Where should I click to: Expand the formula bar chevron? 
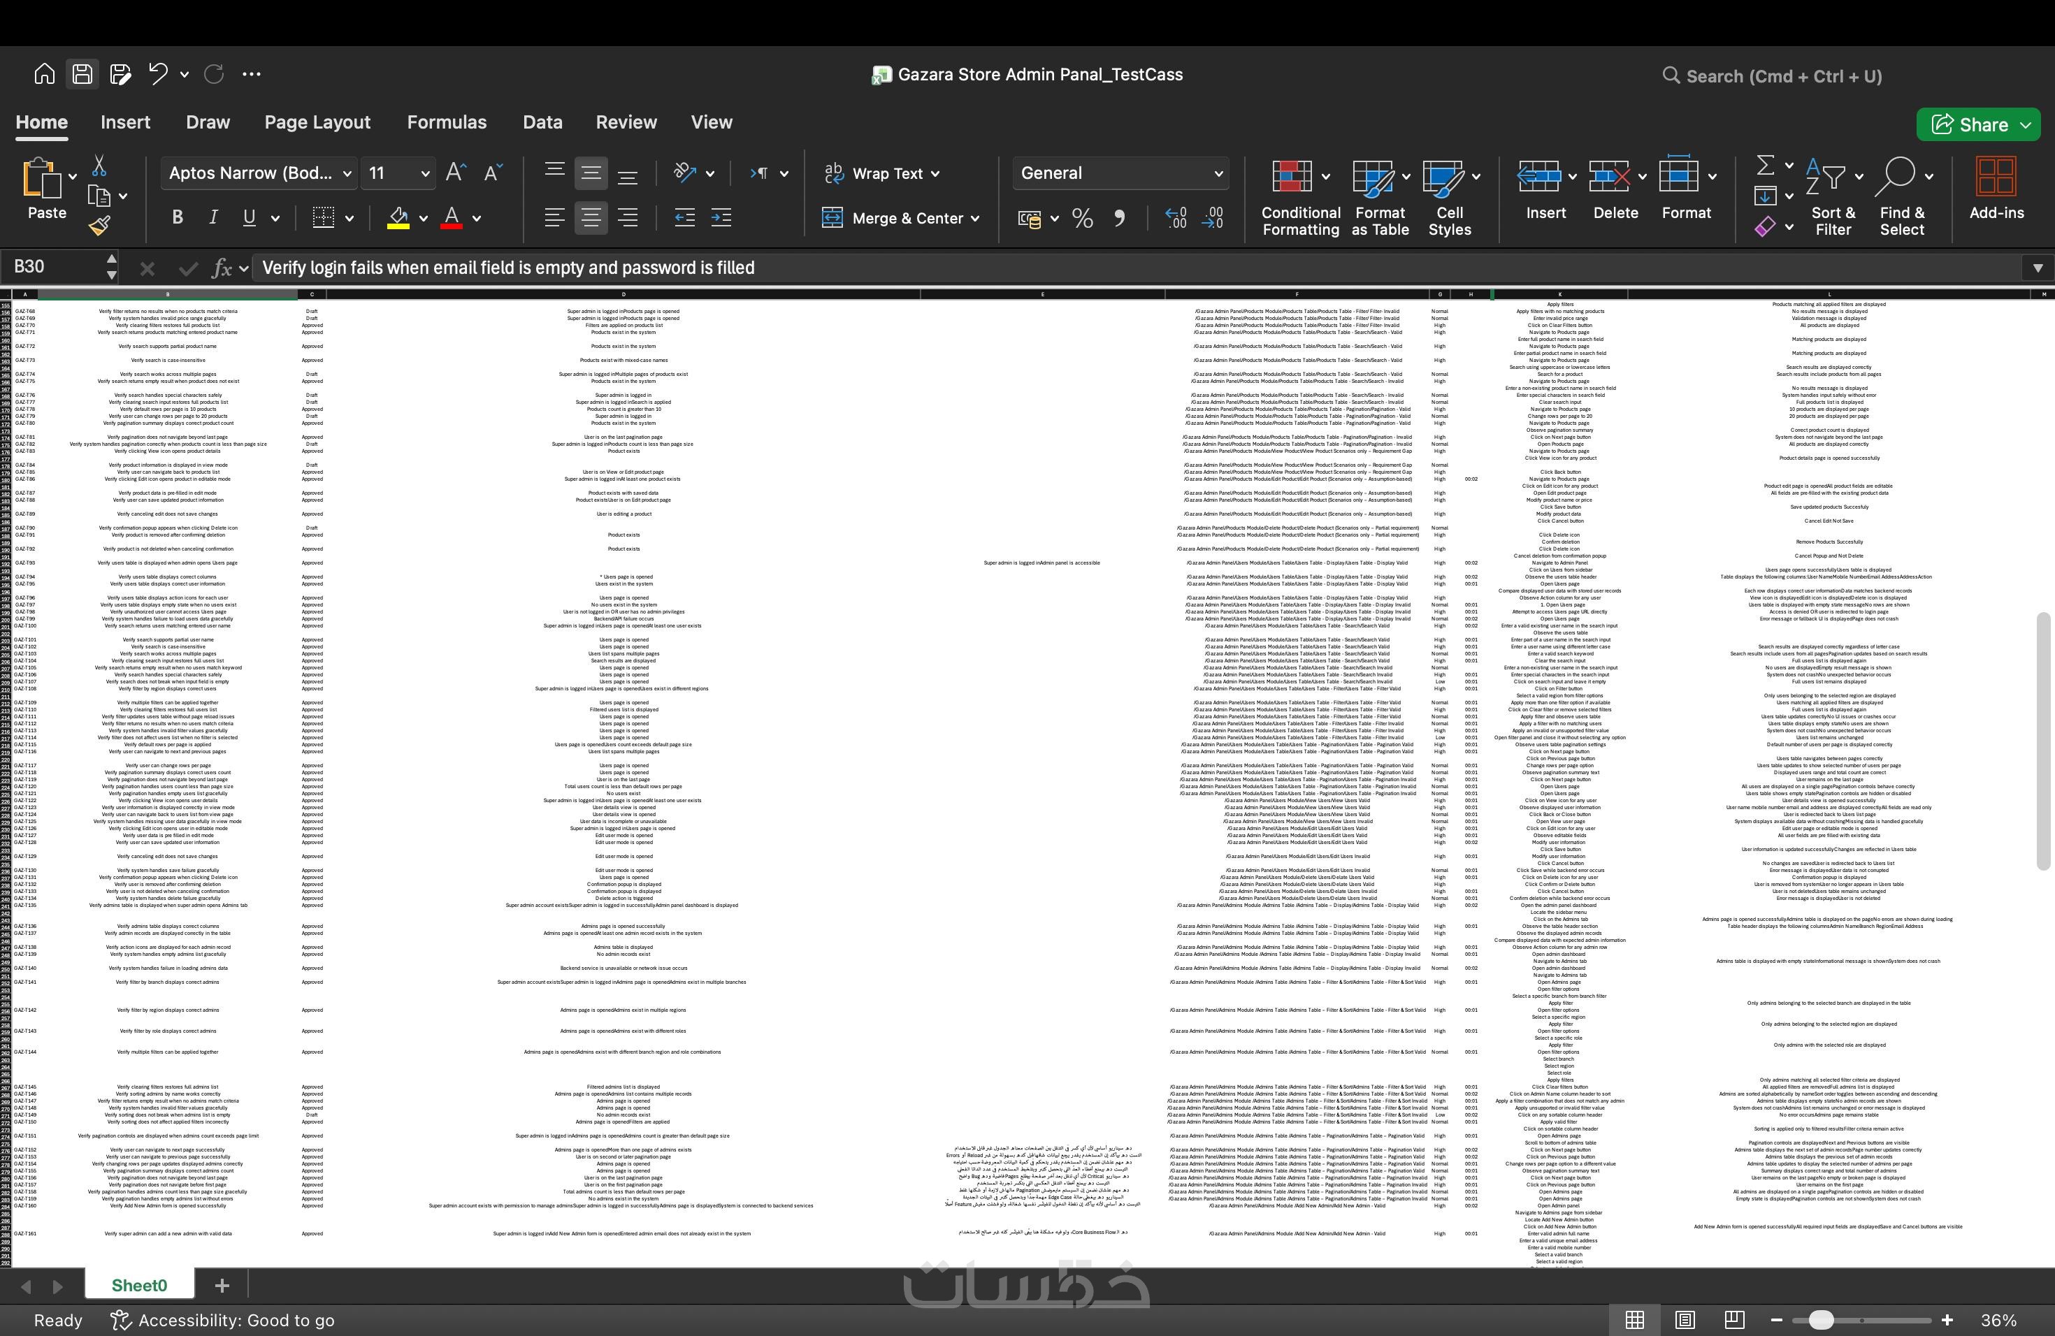coord(2037,268)
